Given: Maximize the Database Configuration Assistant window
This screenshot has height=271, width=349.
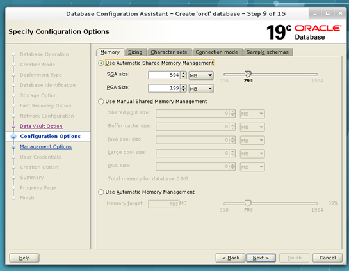Looking at the screenshot, I should 328,13.
